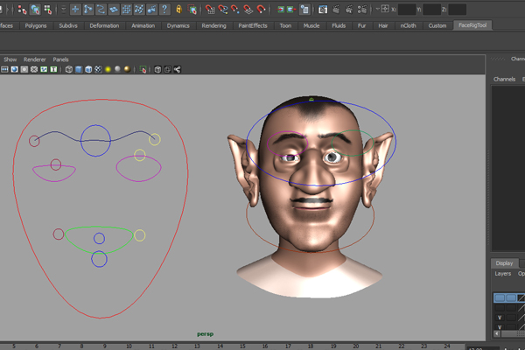Image resolution: width=525 pixels, height=350 pixels.
Task: Select the Hair shelf tab
Action: coord(383,25)
